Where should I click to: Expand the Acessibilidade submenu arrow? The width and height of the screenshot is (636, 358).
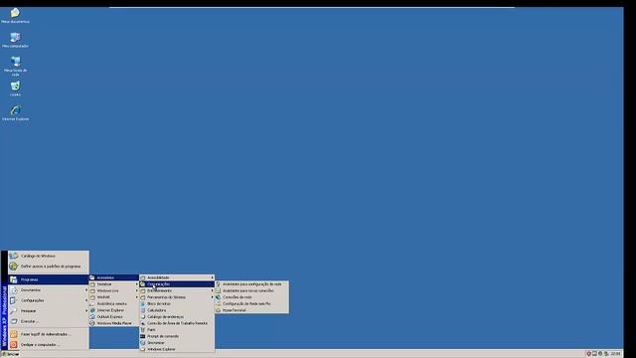click(212, 277)
